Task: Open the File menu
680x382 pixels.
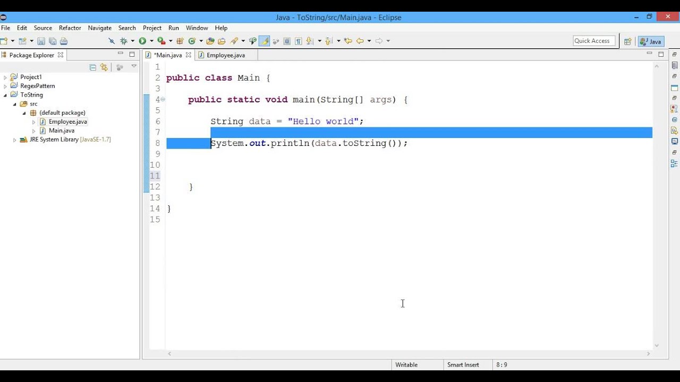Action: (5, 28)
